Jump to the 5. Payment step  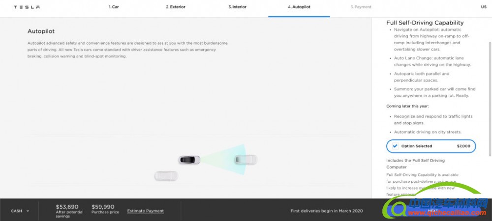click(361, 7)
